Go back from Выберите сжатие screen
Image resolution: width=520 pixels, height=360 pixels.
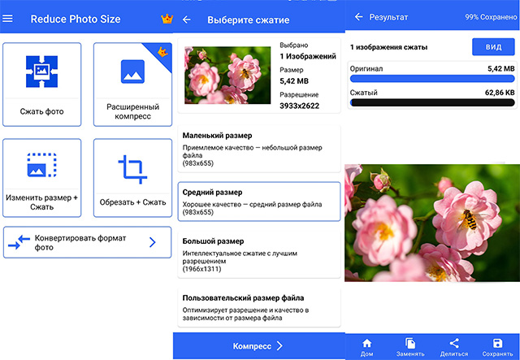coord(187,20)
